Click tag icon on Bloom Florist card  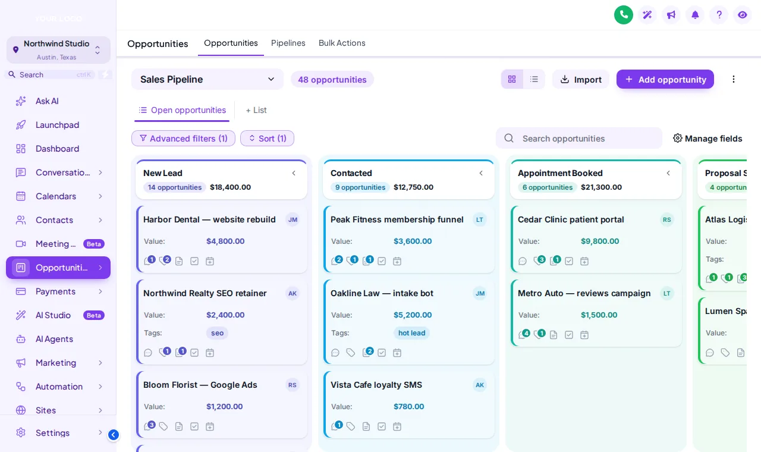pyautogui.click(x=163, y=426)
